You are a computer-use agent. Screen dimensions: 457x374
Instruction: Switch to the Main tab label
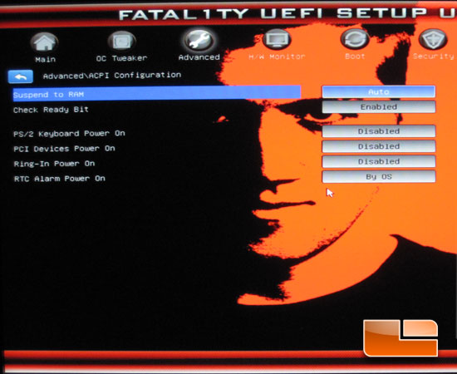pos(45,60)
